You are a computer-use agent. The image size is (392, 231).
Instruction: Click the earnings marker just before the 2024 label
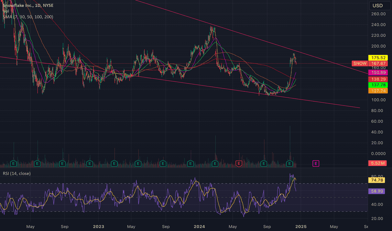190,163
